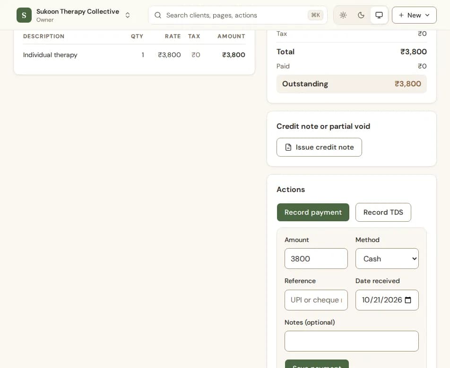Click the QTY column header
The height and width of the screenshot is (368, 450).
[137, 36]
